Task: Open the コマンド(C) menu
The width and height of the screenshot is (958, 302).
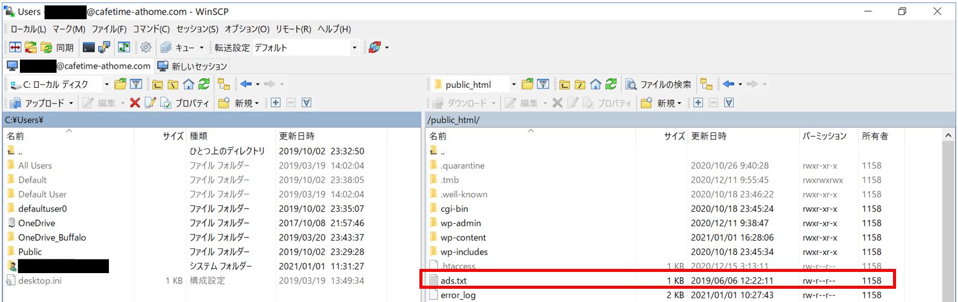Action: click(151, 29)
